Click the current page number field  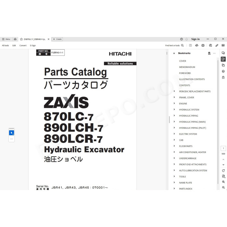[x=223, y=148]
